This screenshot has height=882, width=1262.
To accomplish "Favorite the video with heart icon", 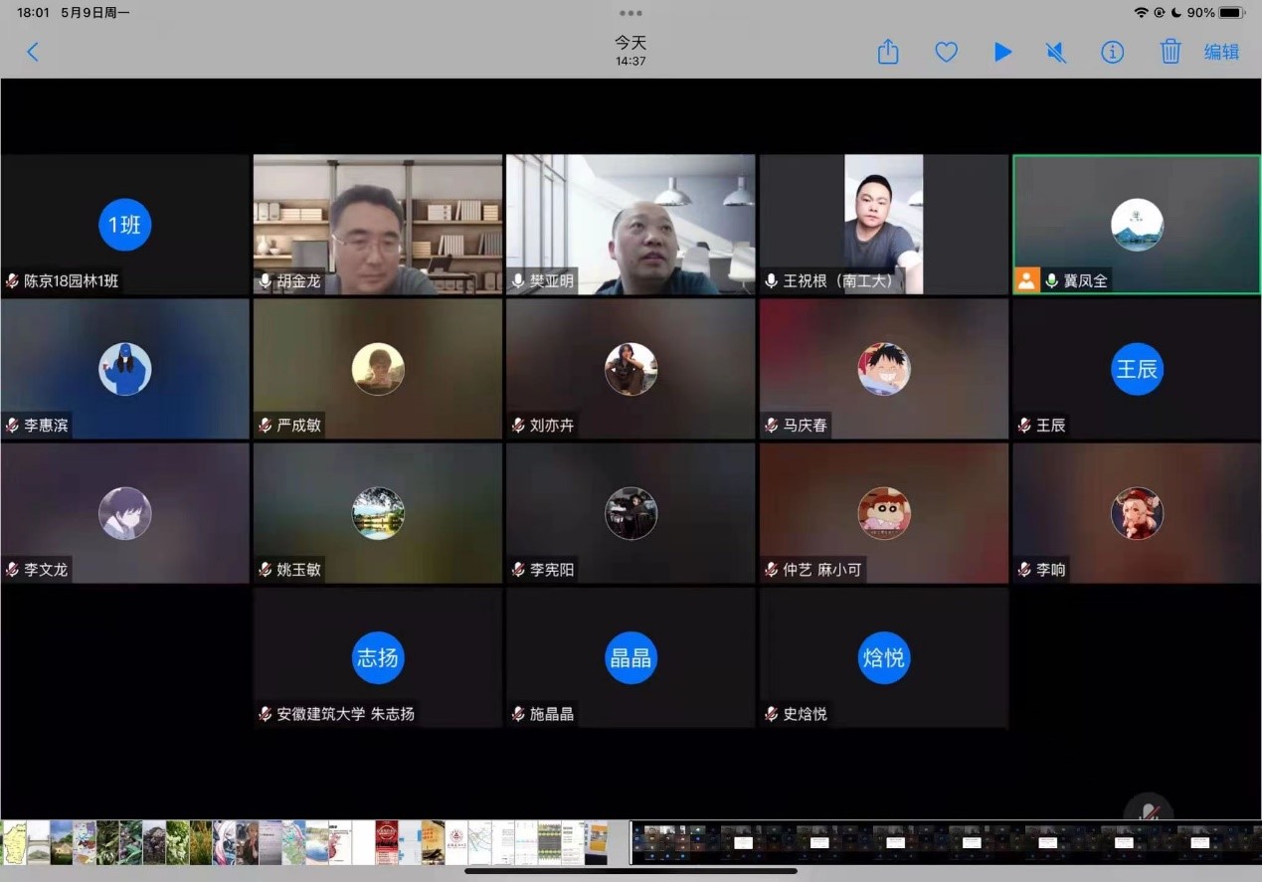I will pyautogui.click(x=946, y=52).
